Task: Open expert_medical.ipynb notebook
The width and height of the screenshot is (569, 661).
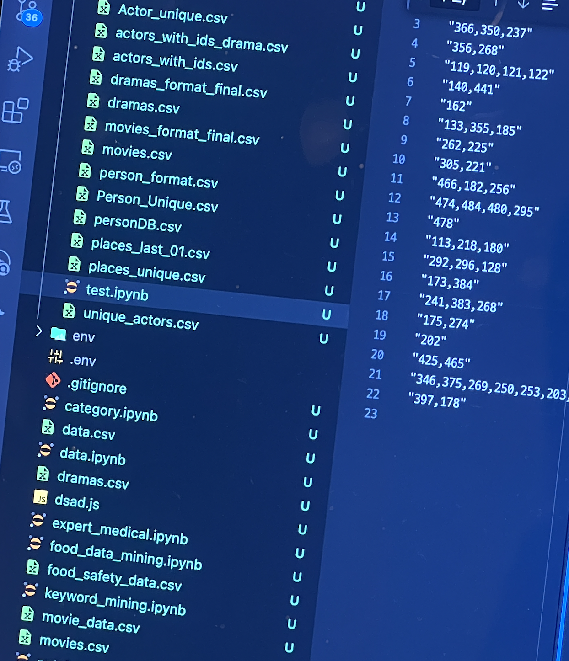Action: 120,532
